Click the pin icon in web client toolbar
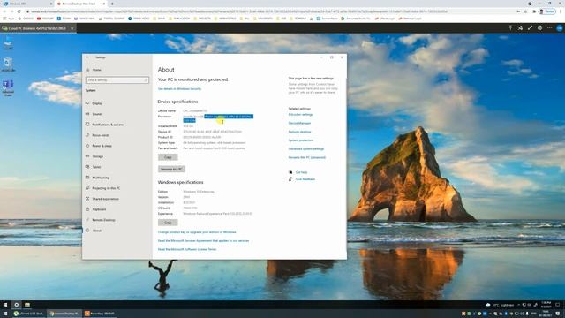 (510, 27)
